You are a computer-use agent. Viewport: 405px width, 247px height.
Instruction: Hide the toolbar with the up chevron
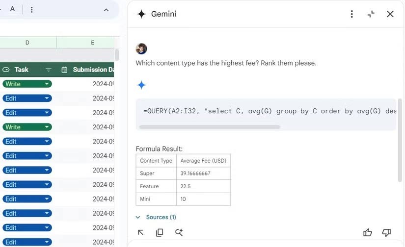[106, 10]
